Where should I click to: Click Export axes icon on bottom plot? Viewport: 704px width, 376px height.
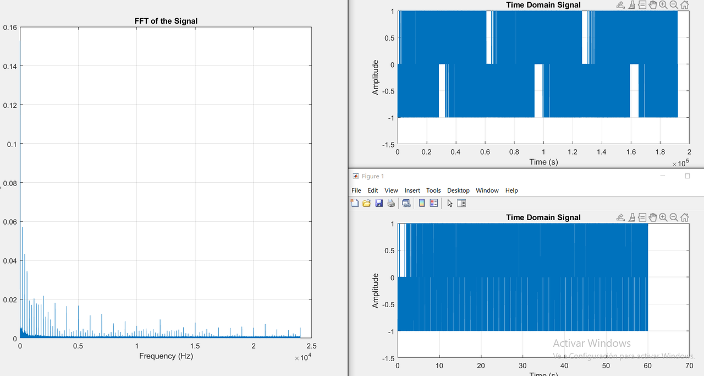coord(621,217)
